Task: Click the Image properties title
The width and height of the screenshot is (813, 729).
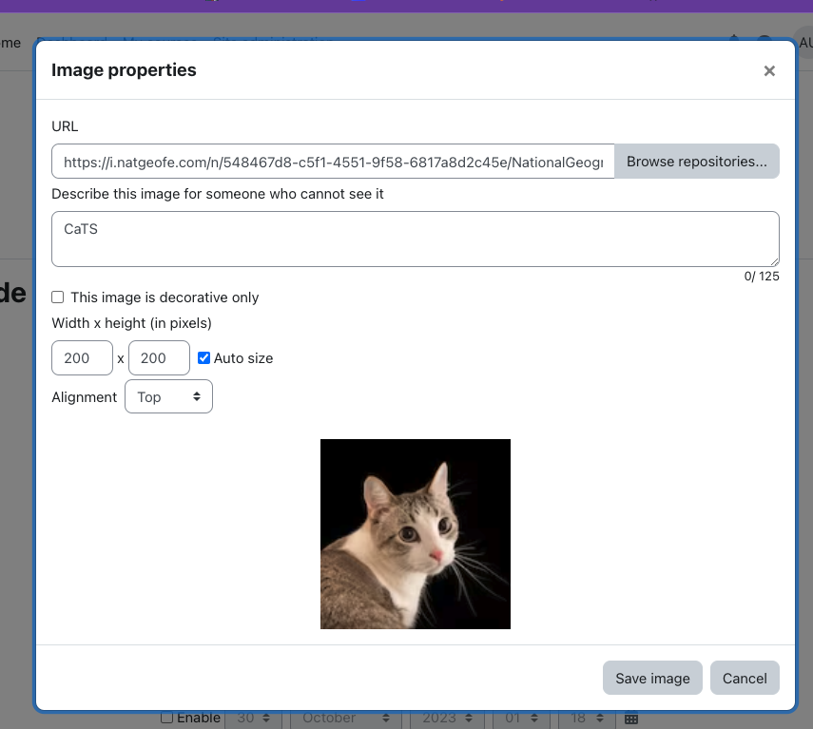Action: [x=124, y=70]
